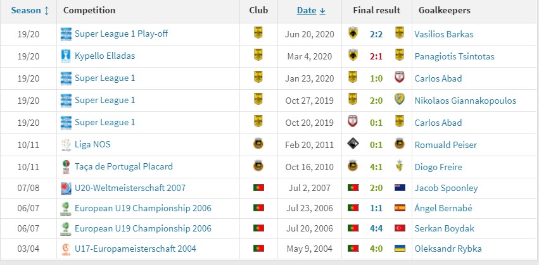539x265 pixels.
Task: Click the Spain flag in the 1:1 row
Action: pos(400,208)
